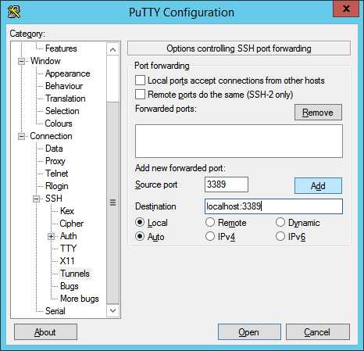This screenshot has width=364, height=351.
Task: Click the Source port input field
Action: (x=227, y=184)
